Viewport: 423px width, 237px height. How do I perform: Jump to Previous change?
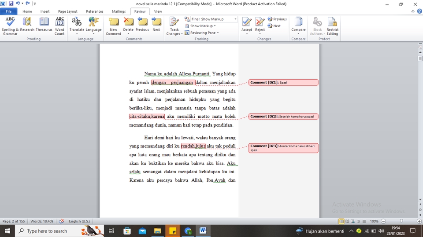(x=277, y=19)
